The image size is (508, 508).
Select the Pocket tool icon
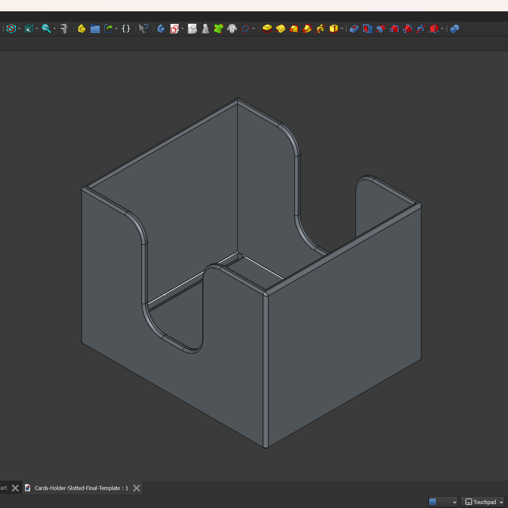(354, 29)
